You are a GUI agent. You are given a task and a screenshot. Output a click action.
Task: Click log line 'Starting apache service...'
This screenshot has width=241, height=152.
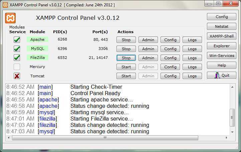click(101, 99)
